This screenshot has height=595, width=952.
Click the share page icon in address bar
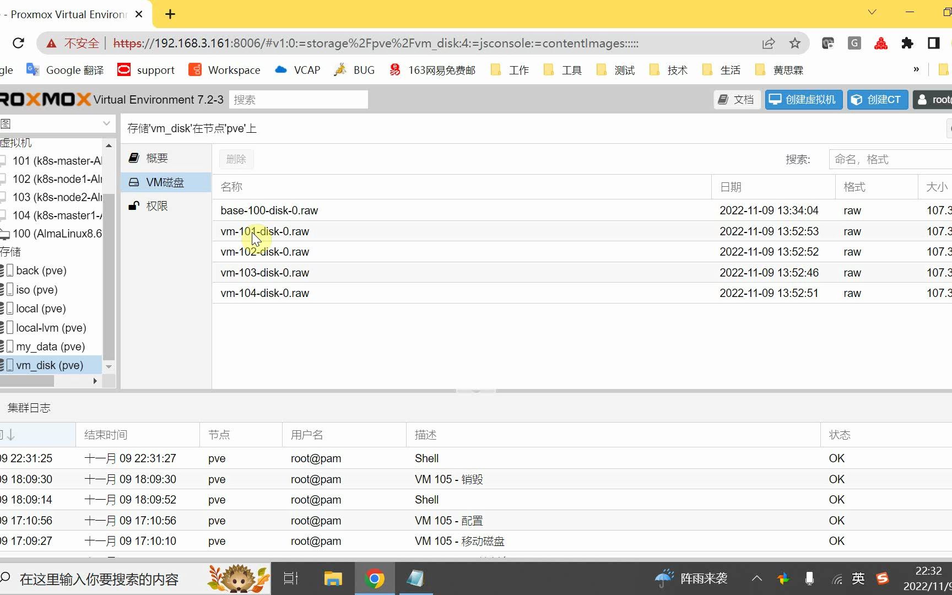pos(769,43)
